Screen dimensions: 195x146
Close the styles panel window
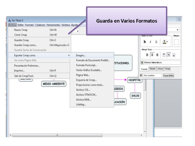coord(179,19)
